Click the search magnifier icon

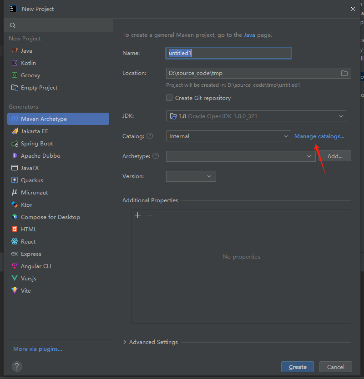coord(13,25)
